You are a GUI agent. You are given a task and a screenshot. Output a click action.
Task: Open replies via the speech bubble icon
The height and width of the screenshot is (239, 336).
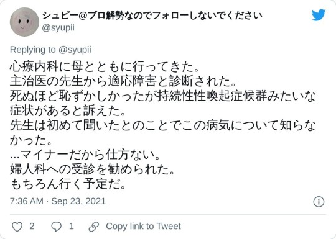pyautogui.click(x=57, y=227)
